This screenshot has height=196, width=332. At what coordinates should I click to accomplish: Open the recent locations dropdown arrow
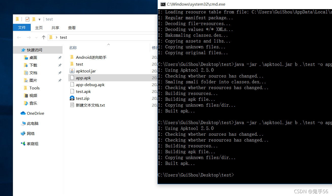coord(36,37)
